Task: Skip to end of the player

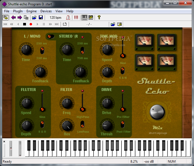Action: click(x=57, y=24)
